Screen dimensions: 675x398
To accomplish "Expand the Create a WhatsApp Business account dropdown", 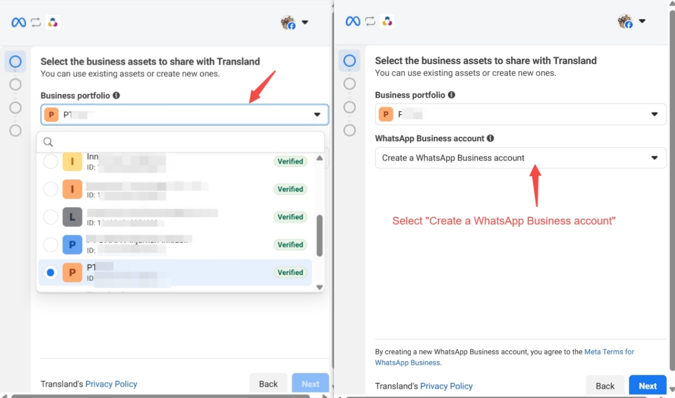I will coord(520,158).
